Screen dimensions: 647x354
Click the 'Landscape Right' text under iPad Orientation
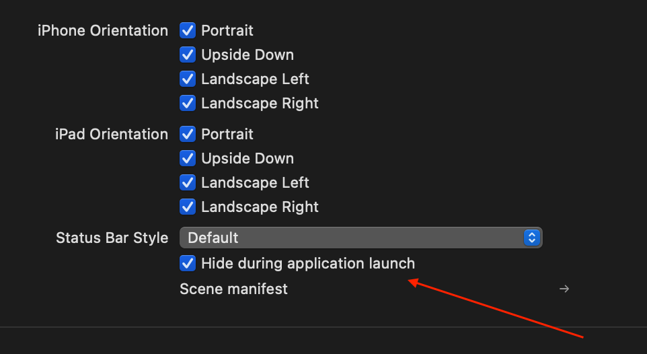pos(260,207)
